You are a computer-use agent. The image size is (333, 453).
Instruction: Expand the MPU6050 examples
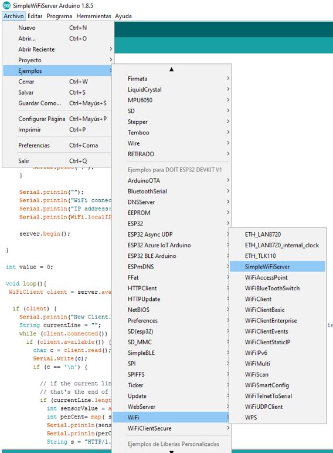(x=172, y=100)
